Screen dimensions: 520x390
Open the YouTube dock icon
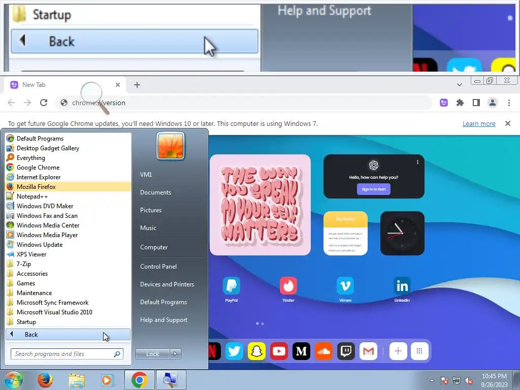point(279,351)
